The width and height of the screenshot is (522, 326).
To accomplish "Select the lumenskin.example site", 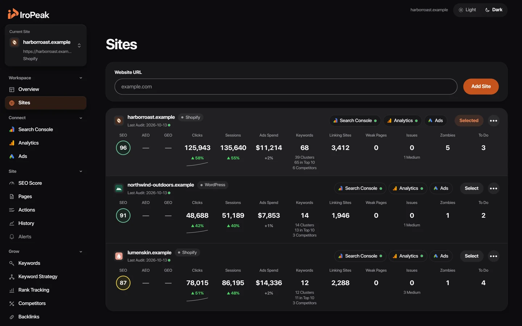I will coord(472,256).
